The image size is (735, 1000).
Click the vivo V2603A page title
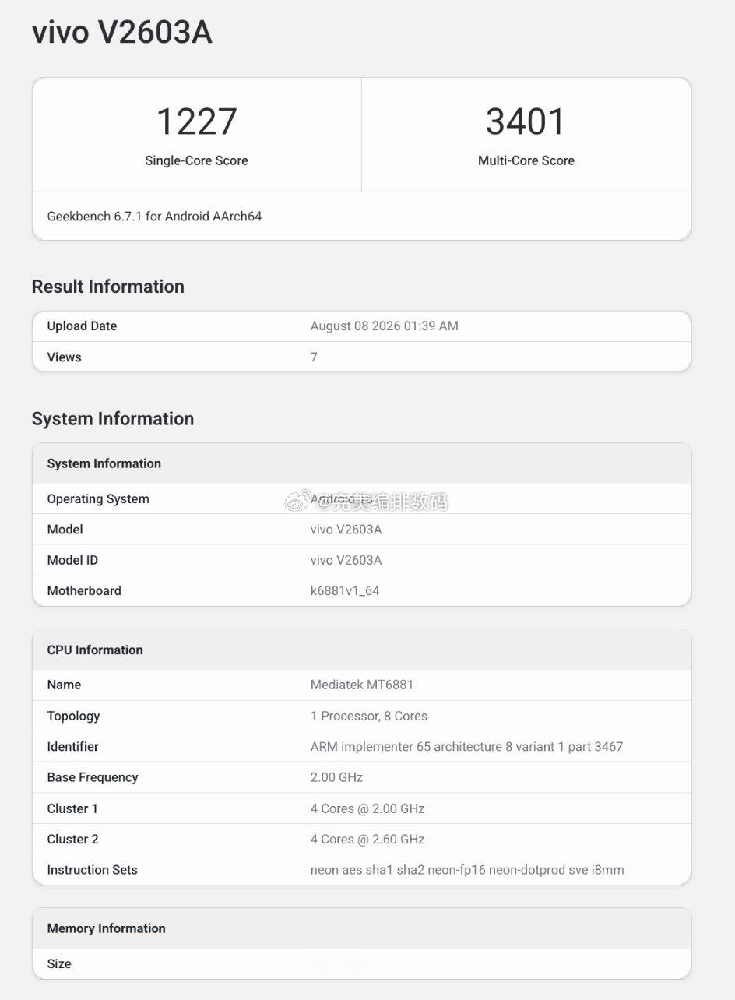click(121, 33)
